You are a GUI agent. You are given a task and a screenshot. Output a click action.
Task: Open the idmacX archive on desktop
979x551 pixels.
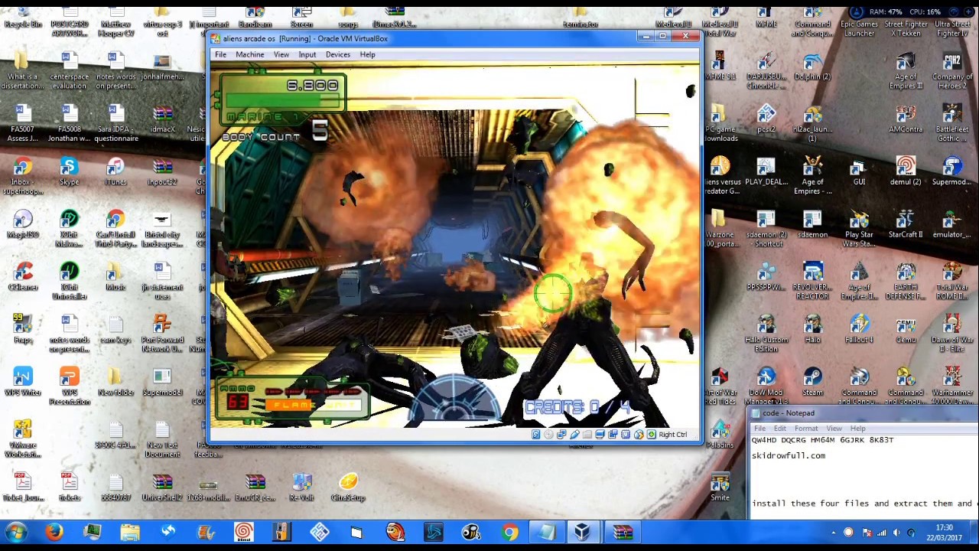click(162, 119)
